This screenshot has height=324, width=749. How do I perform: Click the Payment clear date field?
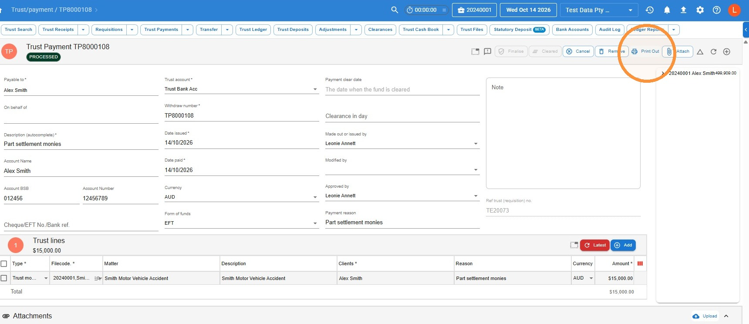(x=402, y=90)
